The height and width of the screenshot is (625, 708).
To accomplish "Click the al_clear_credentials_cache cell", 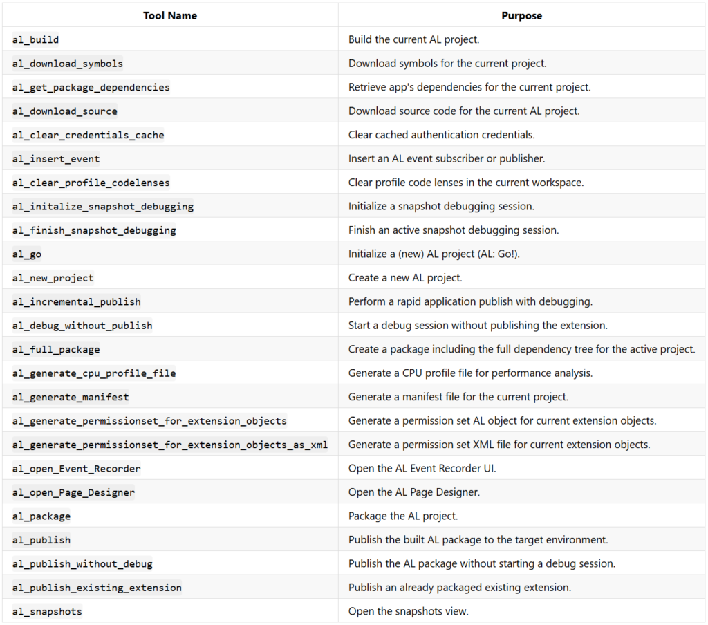I will point(88,135).
